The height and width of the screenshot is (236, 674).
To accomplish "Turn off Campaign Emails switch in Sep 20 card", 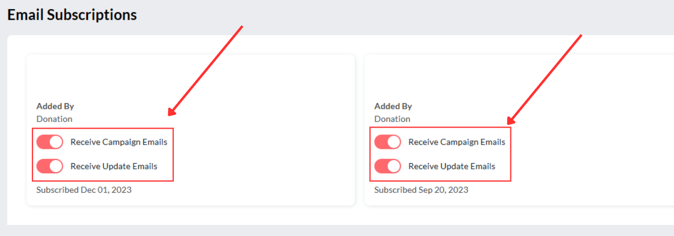I will (x=387, y=142).
